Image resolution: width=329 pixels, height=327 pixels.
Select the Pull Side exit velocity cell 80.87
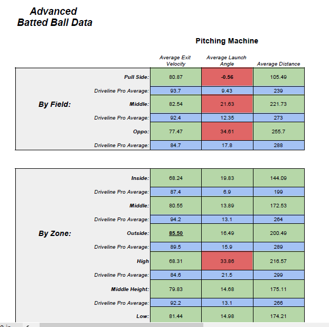tap(176, 77)
